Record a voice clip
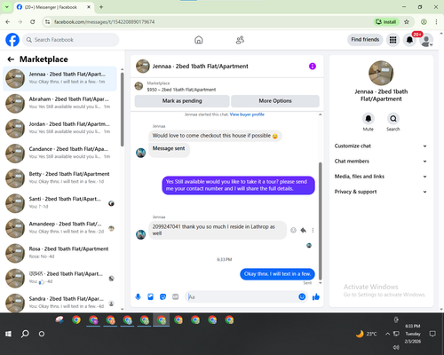The height and width of the screenshot is (355, 444). tap(138, 296)
